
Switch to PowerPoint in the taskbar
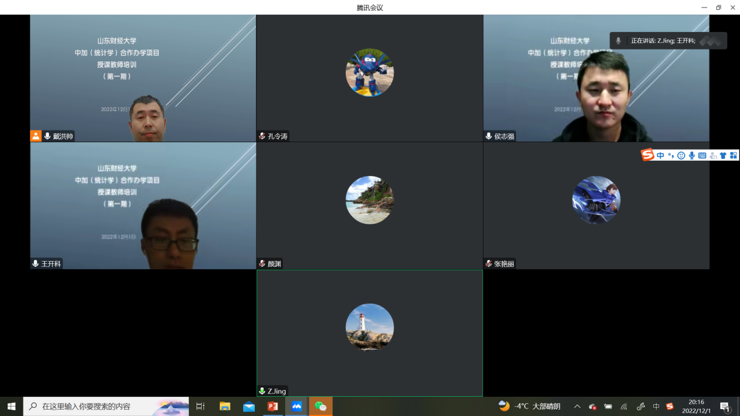tap(272, 406)
